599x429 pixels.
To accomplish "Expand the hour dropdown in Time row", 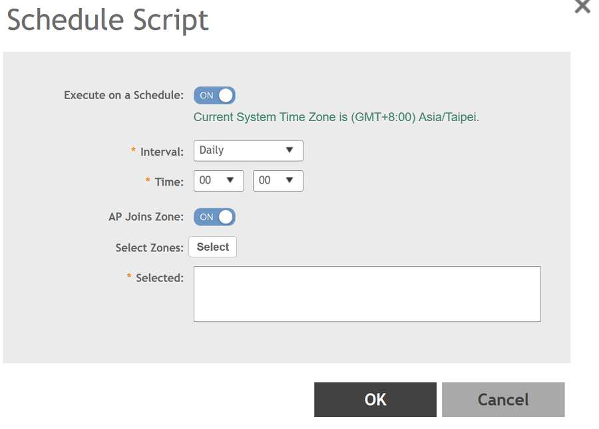I will click(x=218, y=181).
